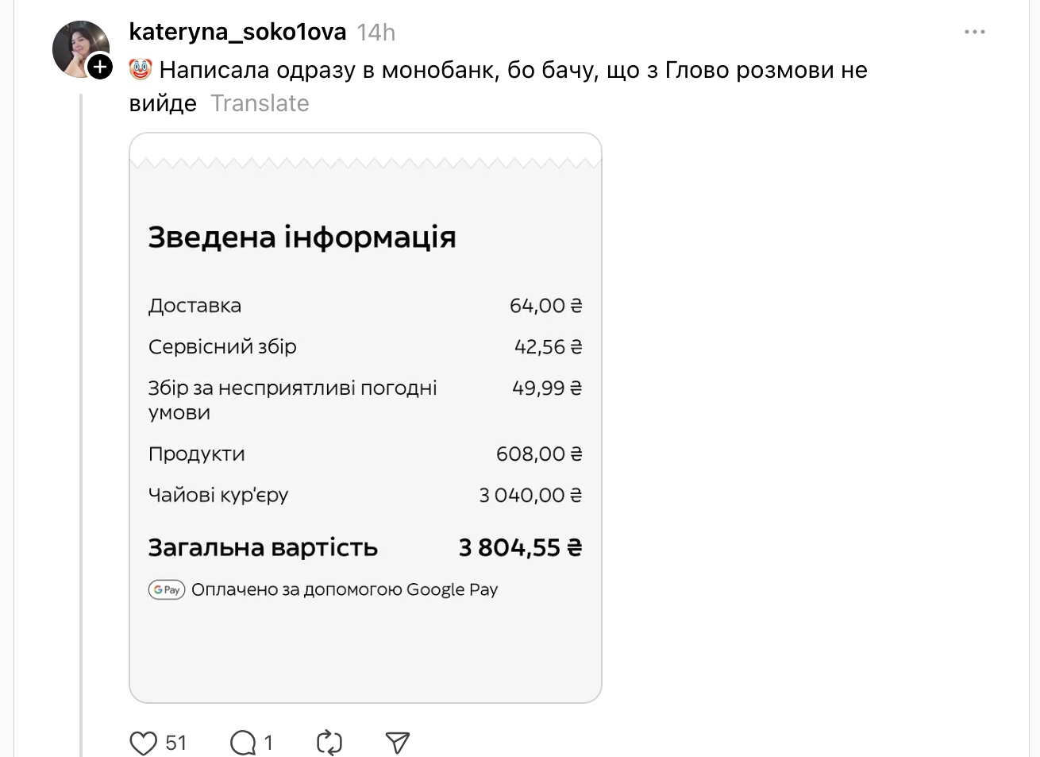
Task: Open the three-dot more options menu
Action: pos(974,32)
